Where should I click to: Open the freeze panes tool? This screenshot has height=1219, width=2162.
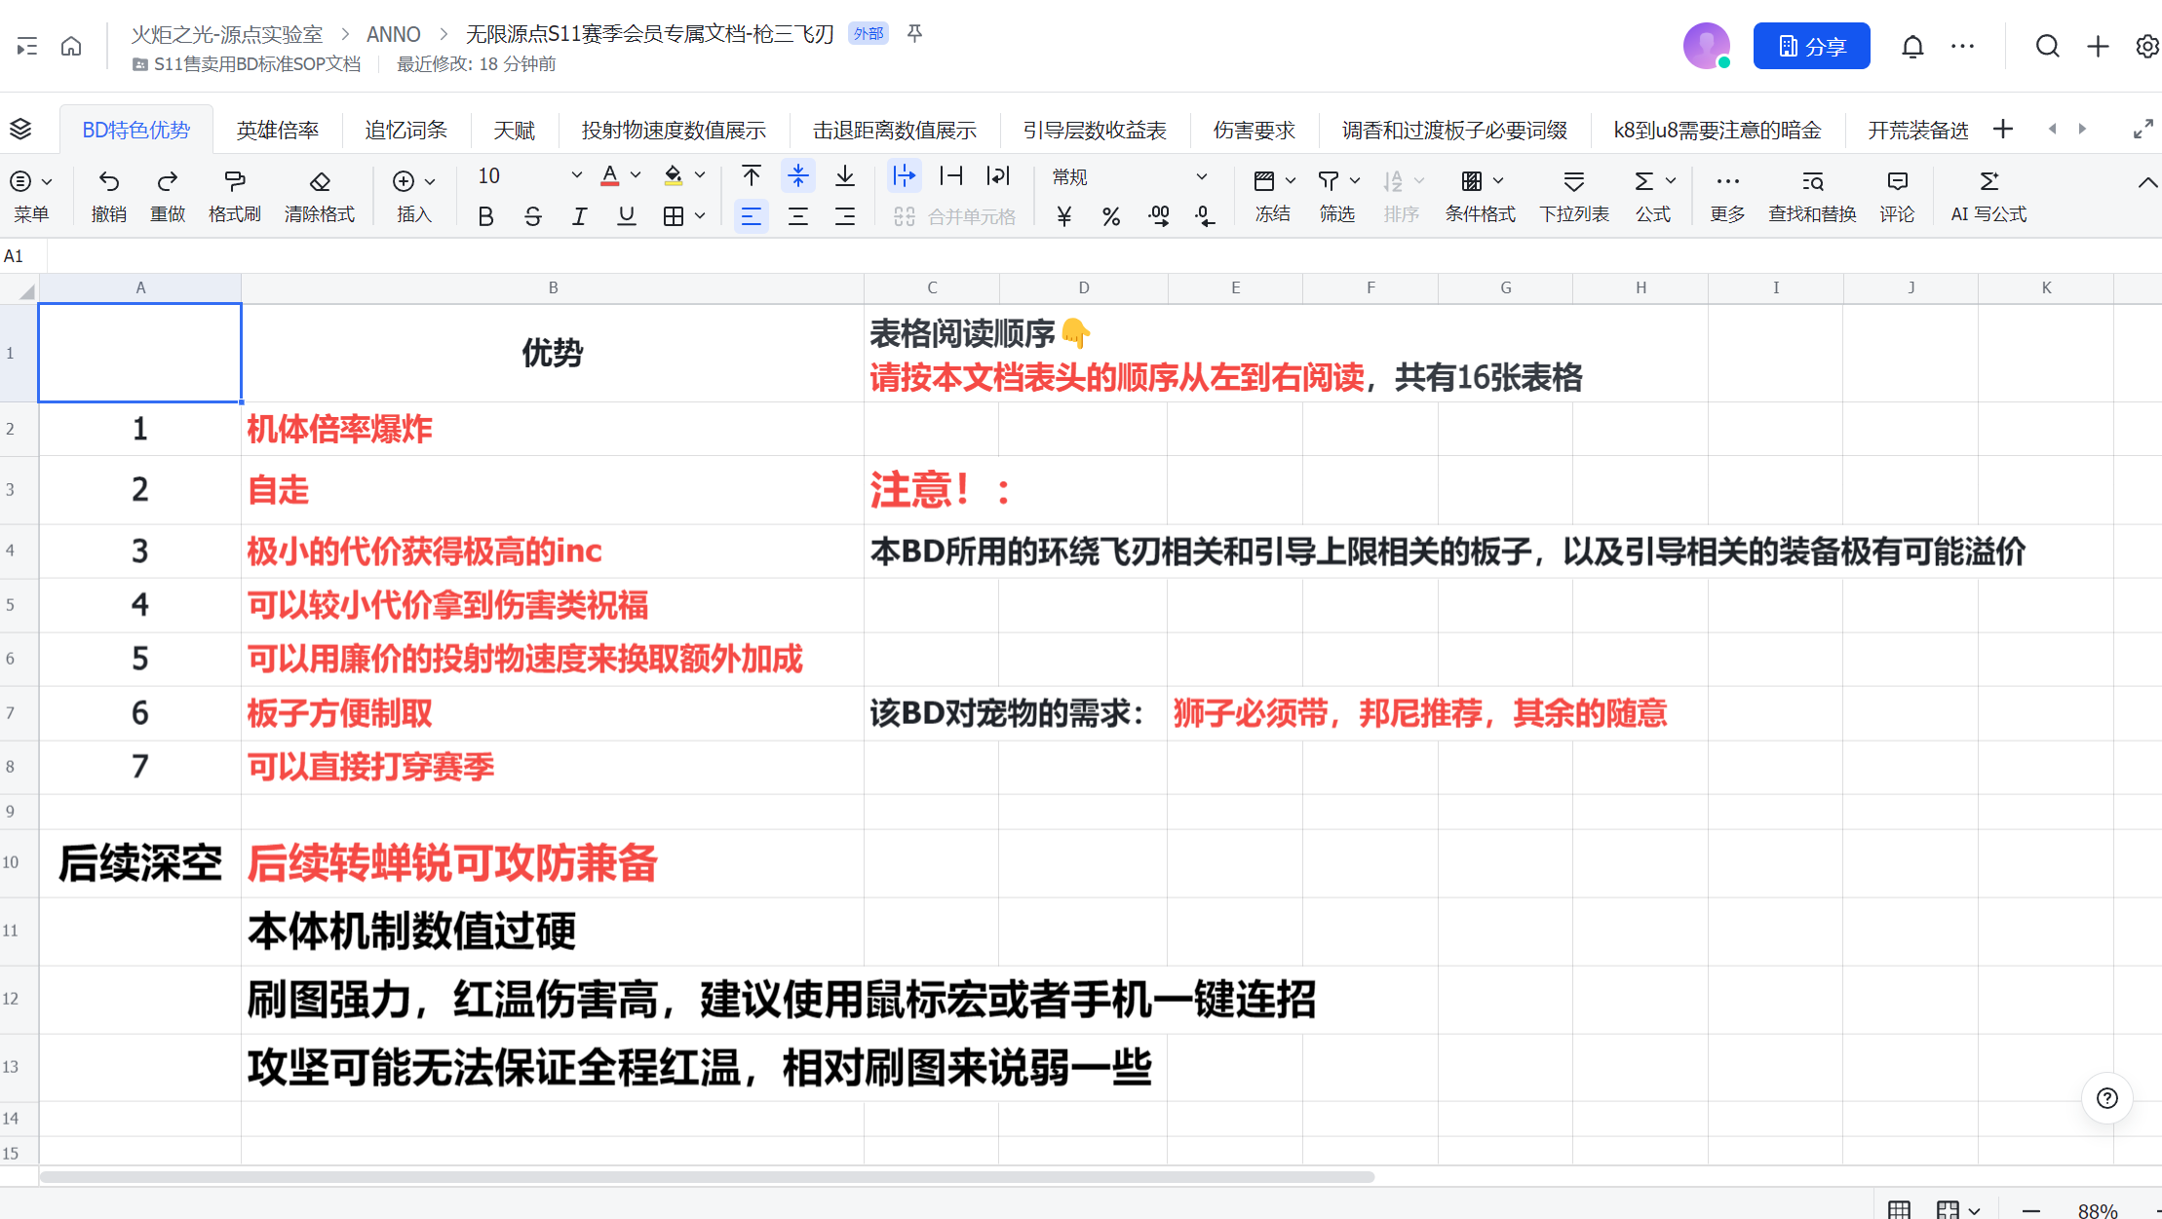click(1265, 181)
